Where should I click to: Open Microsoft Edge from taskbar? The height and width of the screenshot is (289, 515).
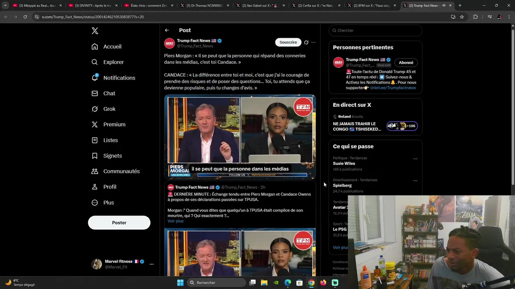click(288, 283)
